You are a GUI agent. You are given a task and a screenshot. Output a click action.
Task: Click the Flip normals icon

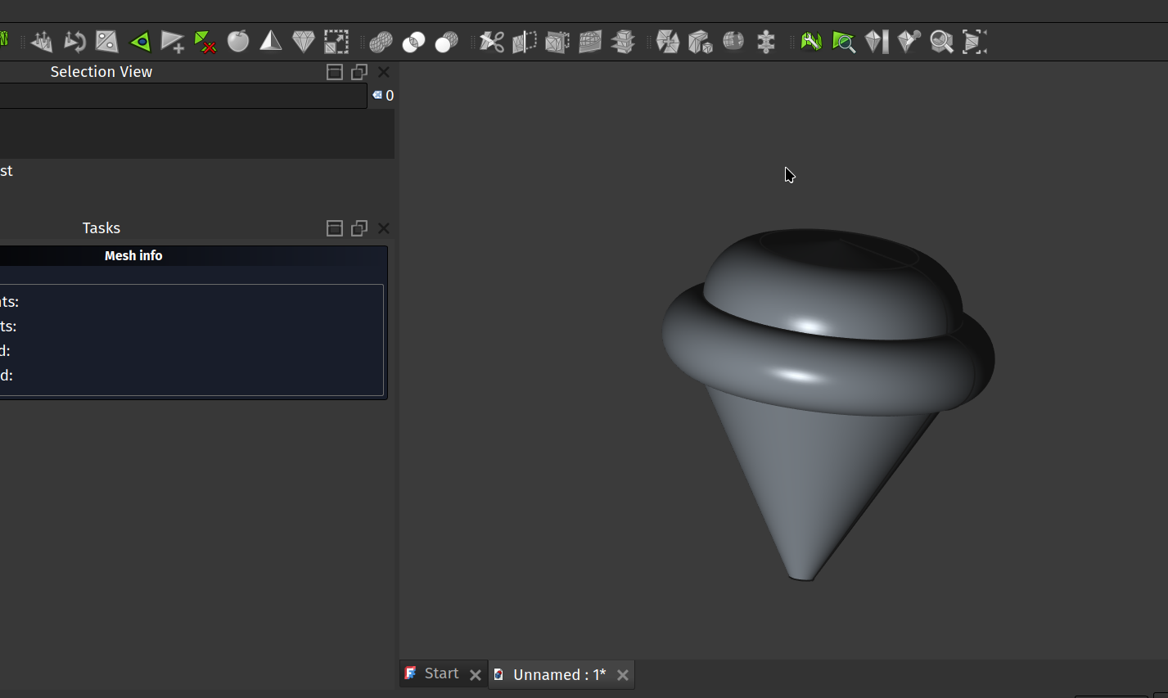point(74,42)
